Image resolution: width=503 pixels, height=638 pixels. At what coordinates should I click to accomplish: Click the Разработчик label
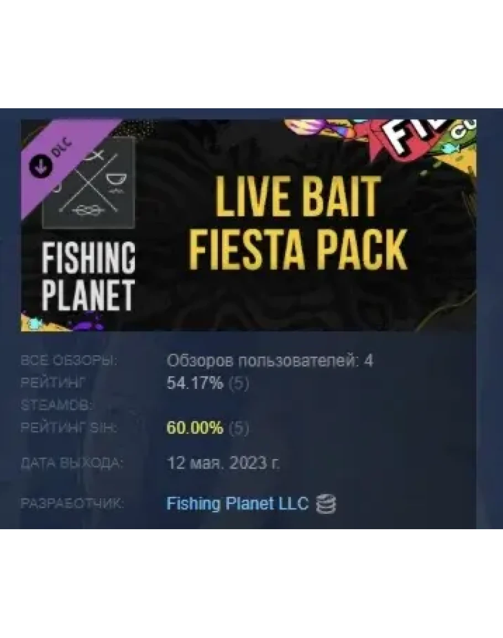tap(72, 504)
